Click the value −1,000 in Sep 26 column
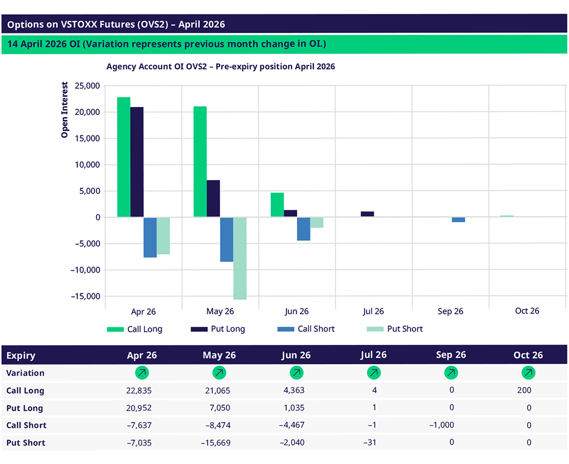 442,425
